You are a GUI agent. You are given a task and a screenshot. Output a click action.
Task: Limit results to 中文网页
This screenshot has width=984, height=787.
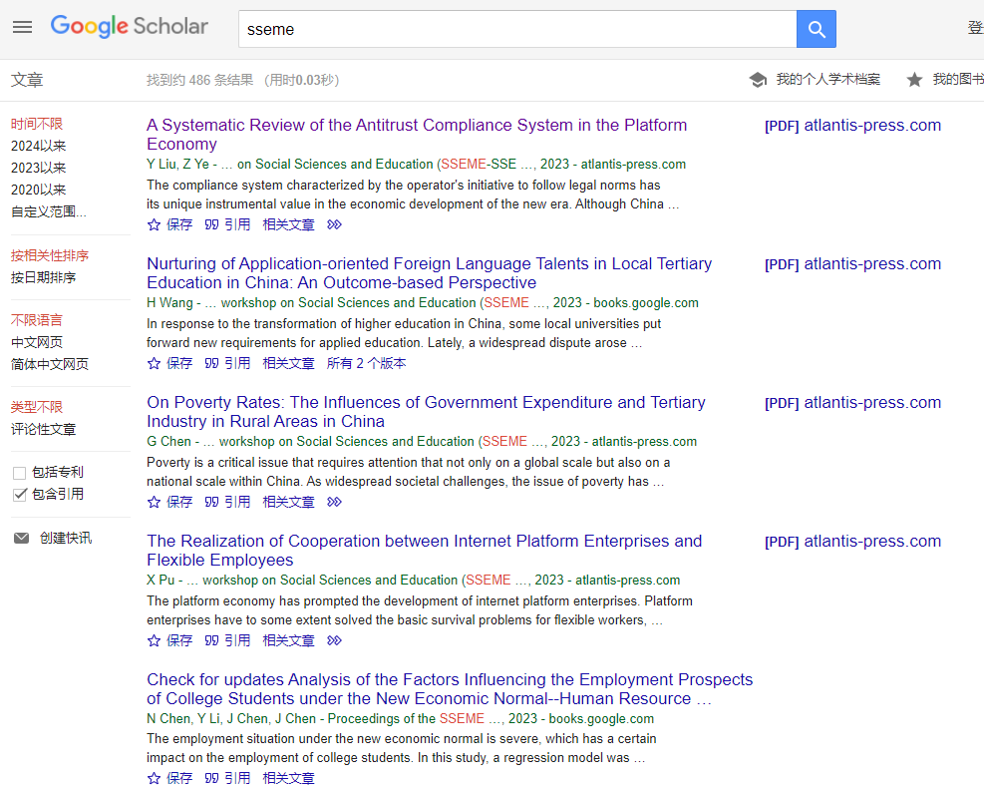click(x=37, y=342)
